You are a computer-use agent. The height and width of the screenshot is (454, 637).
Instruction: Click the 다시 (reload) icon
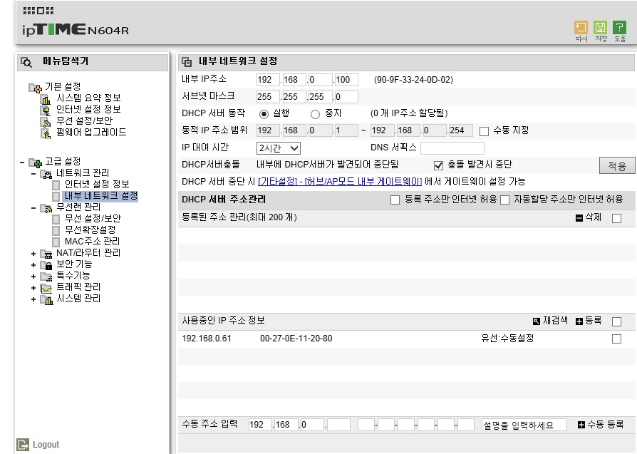pos(581,28)
